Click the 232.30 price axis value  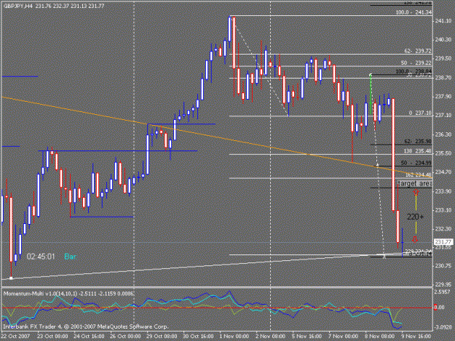443,229
